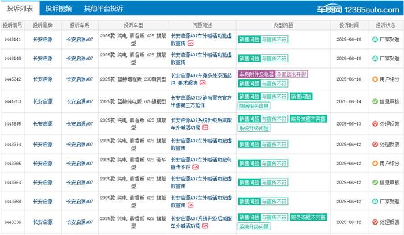Screen dimensions: 404x235
Task: Click second 销售问题 tag in row 1444253
Action: pos(301,96)
